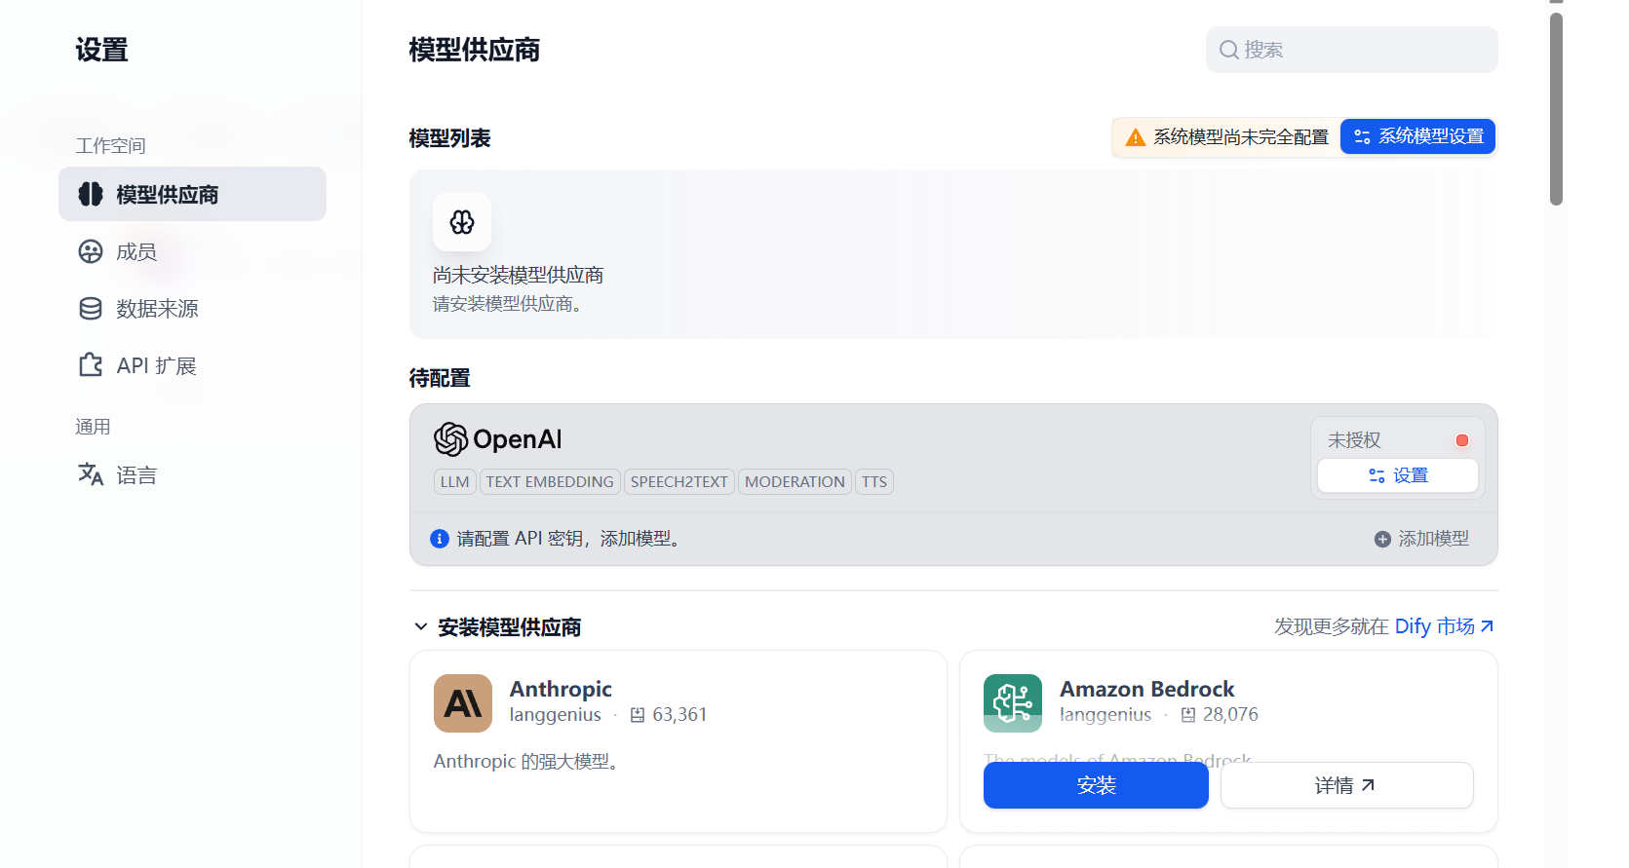Click the Amazon Bedrock provider logo
The height and width of the screenshot is (868, 1629).
1012,702
